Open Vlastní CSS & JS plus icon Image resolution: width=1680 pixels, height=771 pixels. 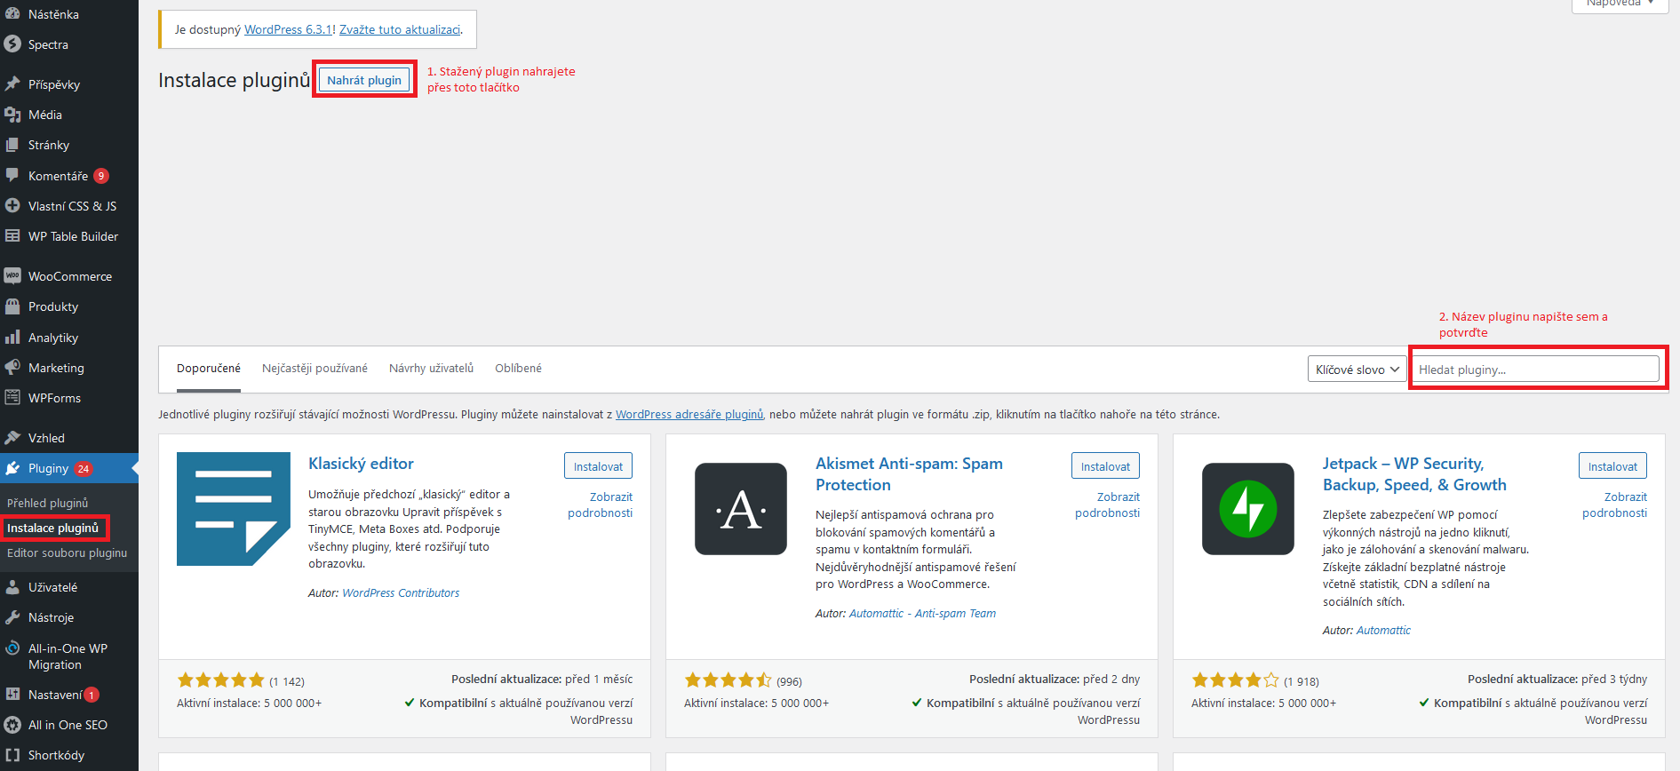[x=12, y=206]
